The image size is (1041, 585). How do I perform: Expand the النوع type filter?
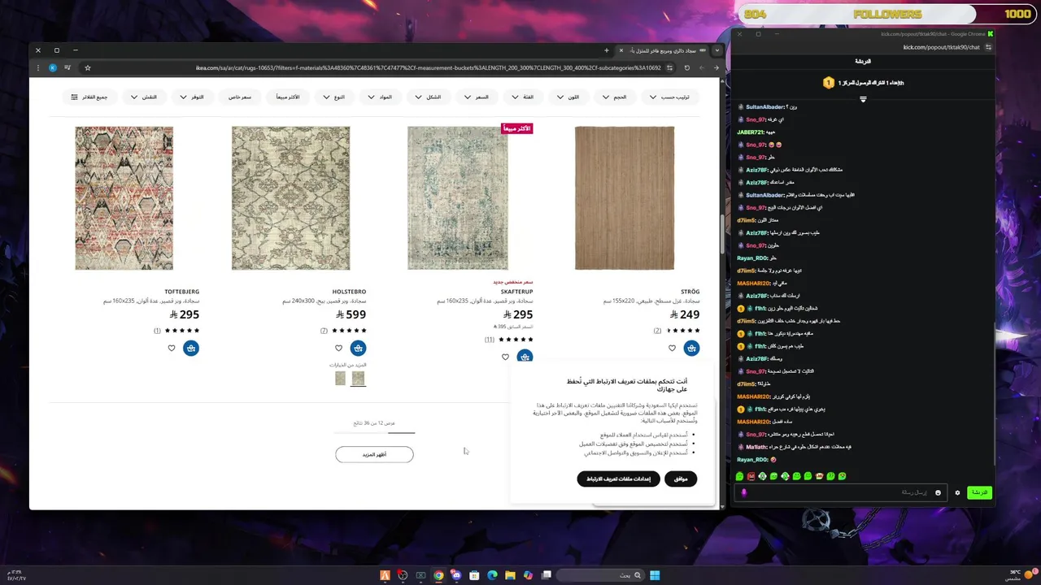(333, 97)
